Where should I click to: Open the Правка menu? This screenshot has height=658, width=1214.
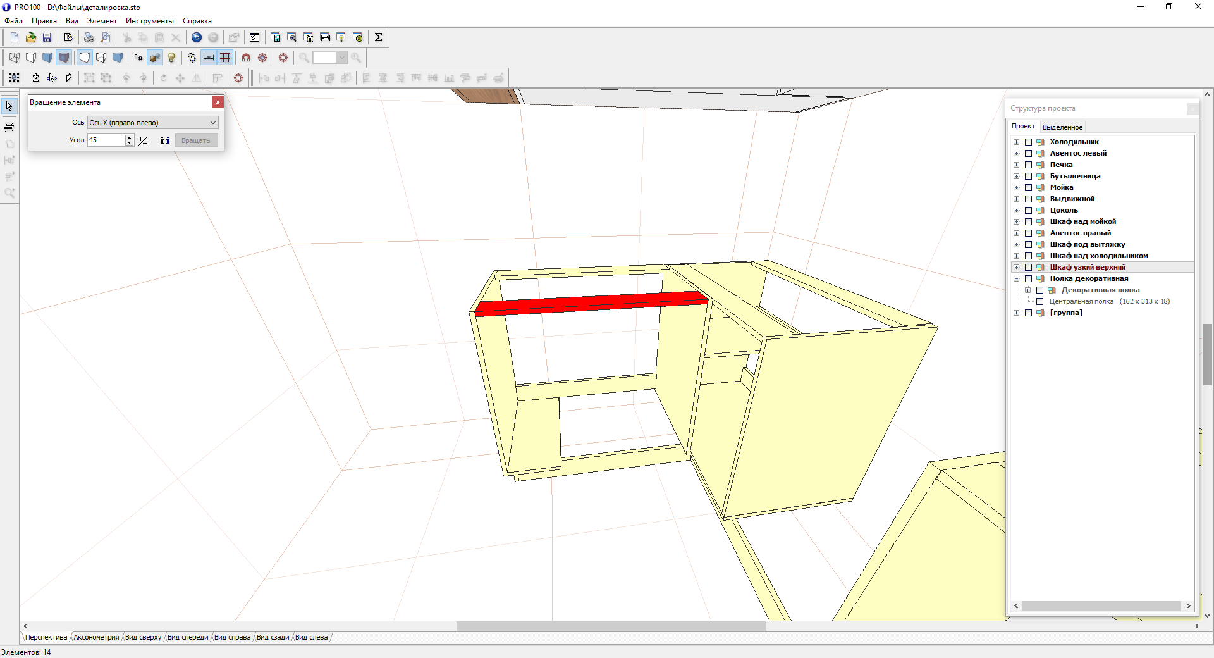coord(44,21)
